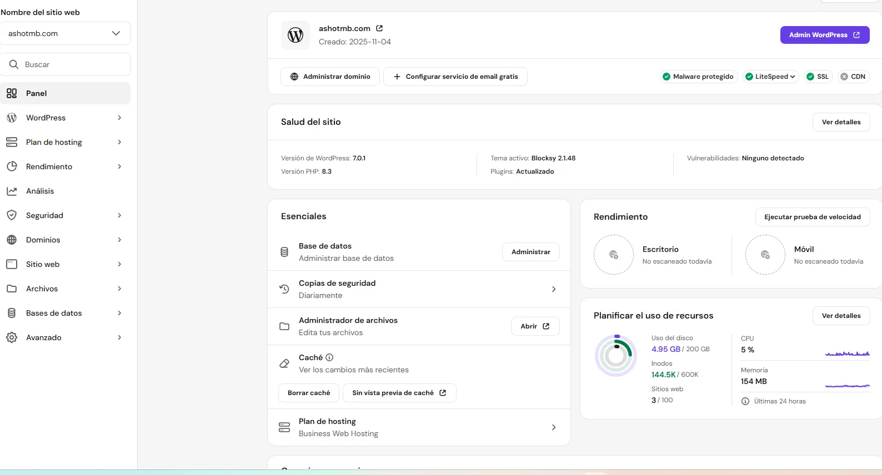
Task: Select WordPress label in sidebar menu
Action: pos(46,118)
